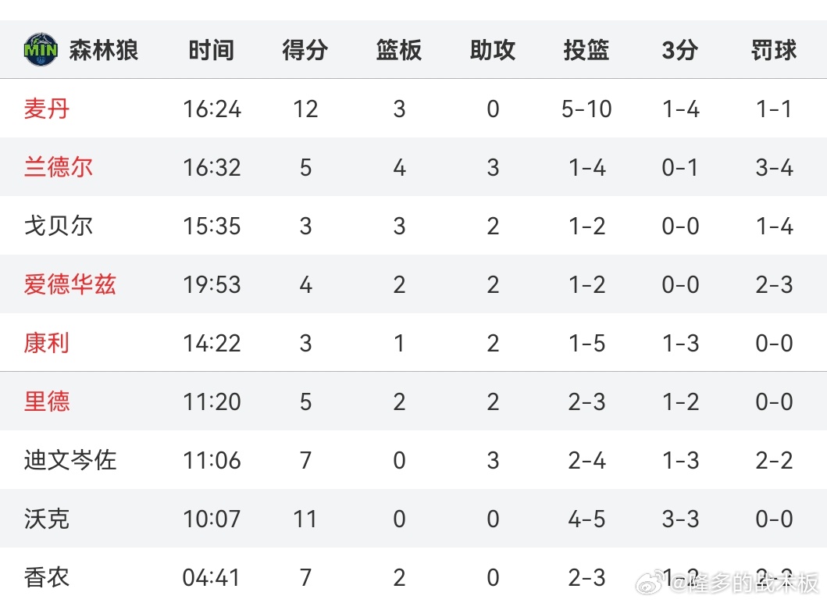Select the 助攻 column header
The image size is (827, 603).
pyautogui.click(x=493, y=50)
